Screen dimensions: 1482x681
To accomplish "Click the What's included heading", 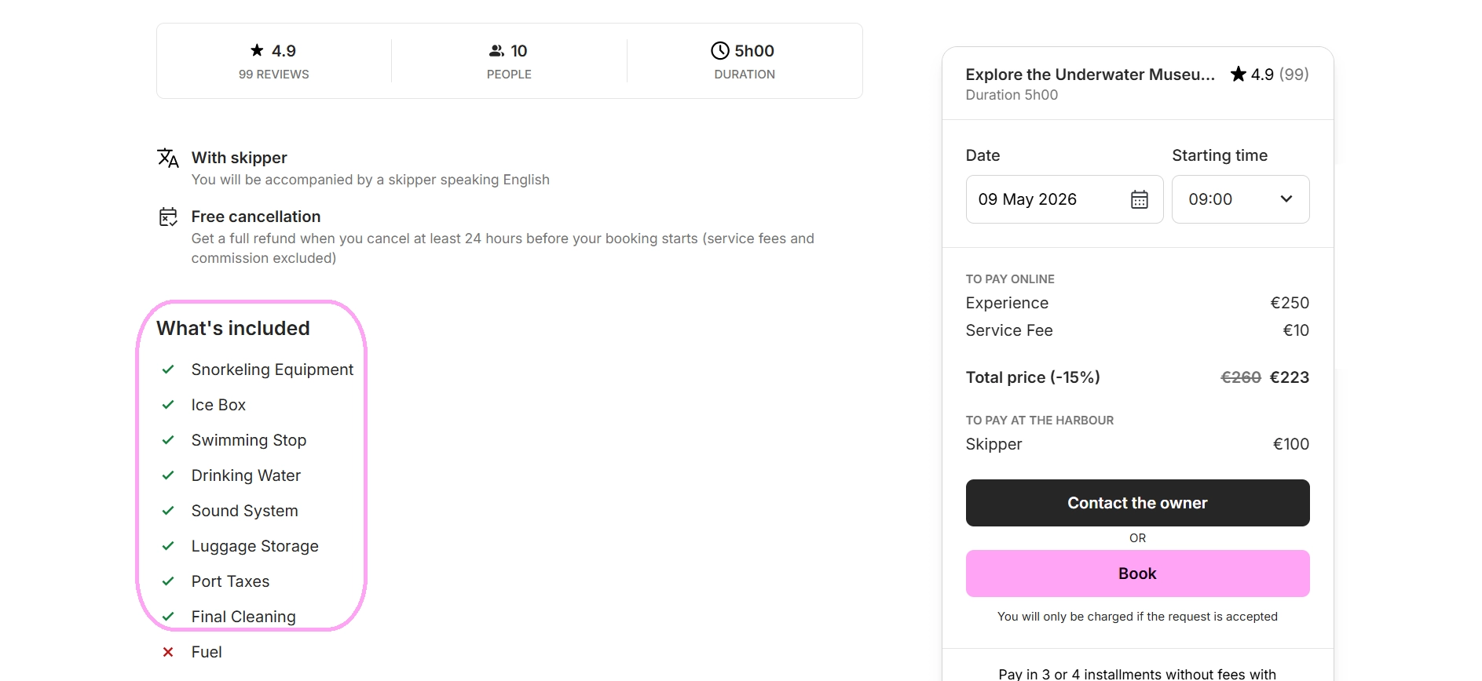I will click(233, 328).
